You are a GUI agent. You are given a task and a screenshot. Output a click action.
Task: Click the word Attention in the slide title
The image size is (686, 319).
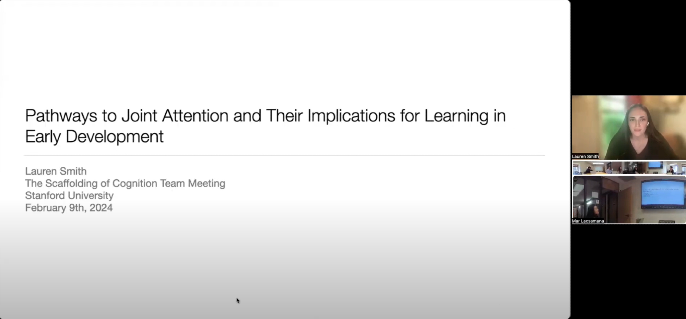(x=195, y=116)
